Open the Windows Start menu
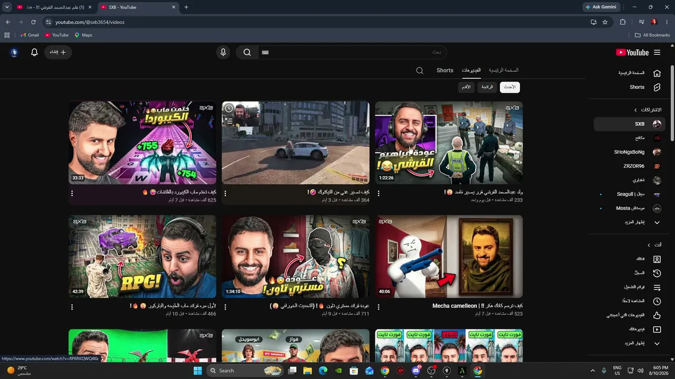Screen dimensions: 675x379 coord(198,371)
